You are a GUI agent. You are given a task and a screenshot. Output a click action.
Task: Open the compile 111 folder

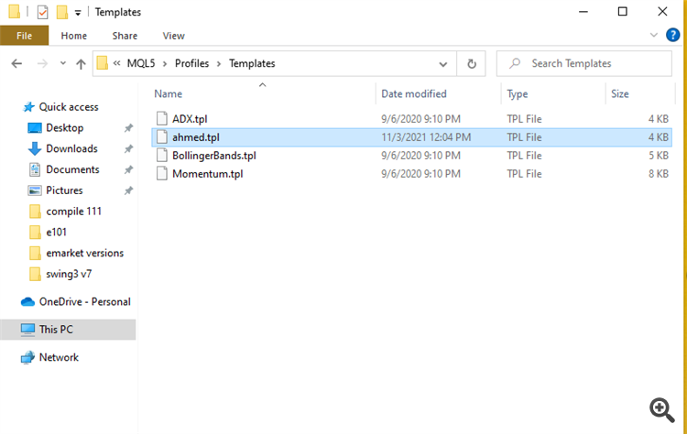tap(73, 212)
